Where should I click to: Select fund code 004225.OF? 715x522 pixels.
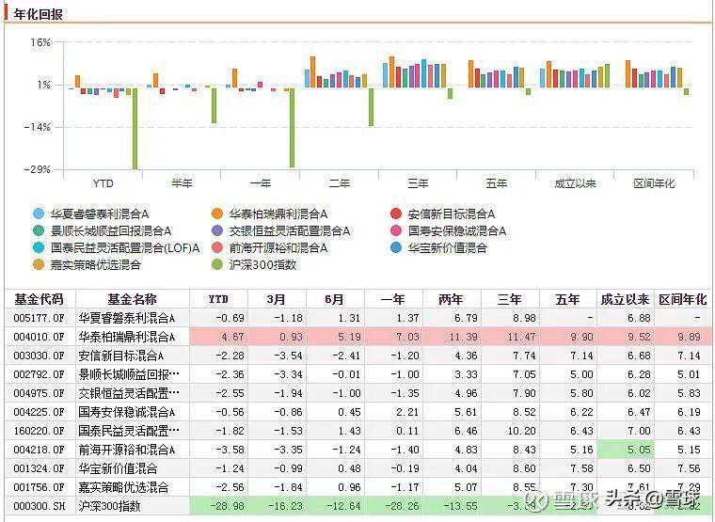point(40,412)
